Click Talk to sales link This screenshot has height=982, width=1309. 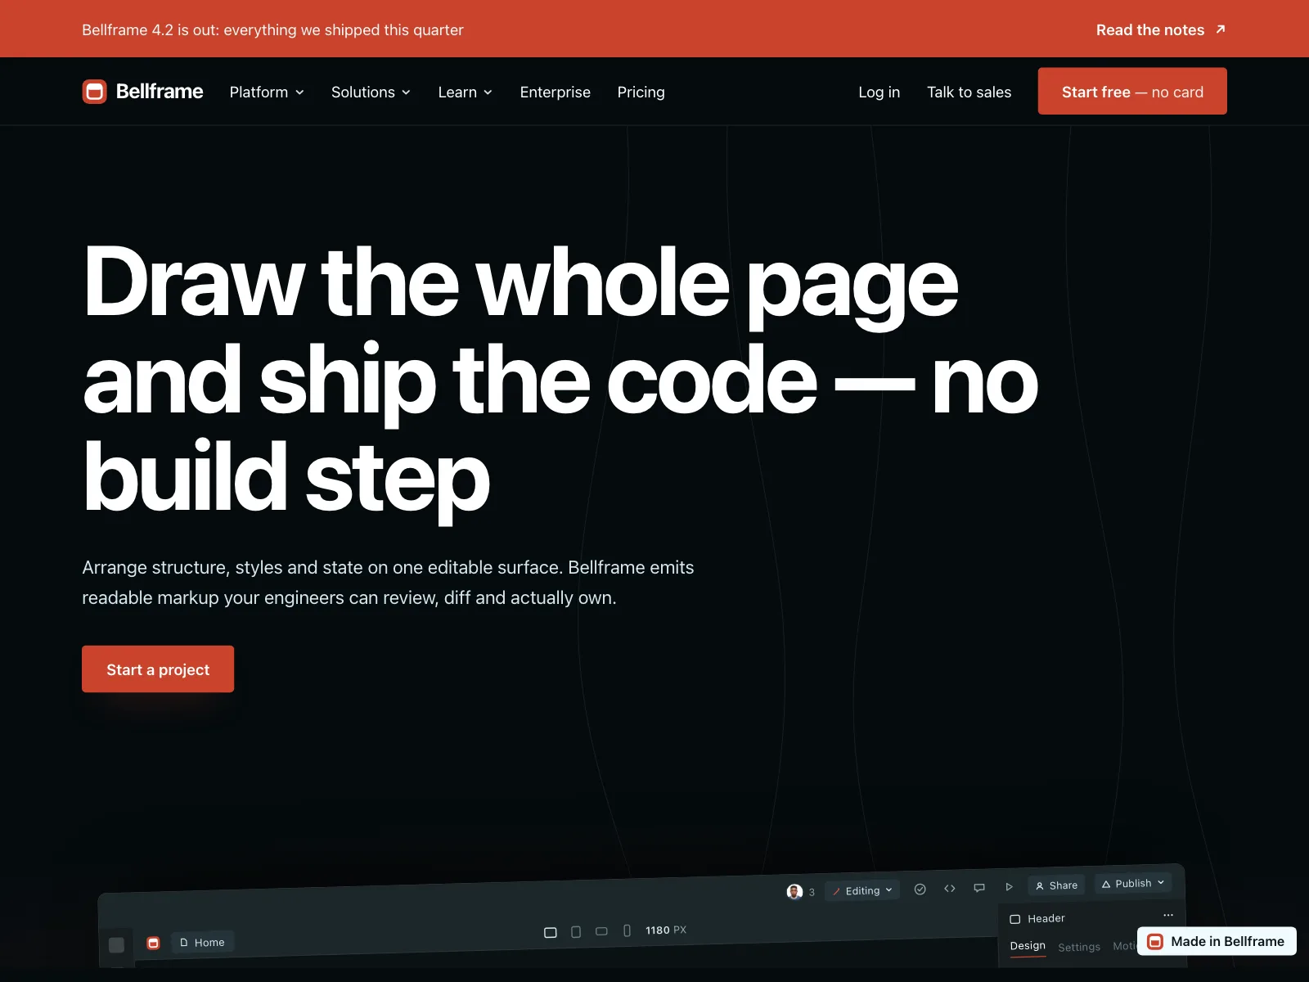pos(969,92)
